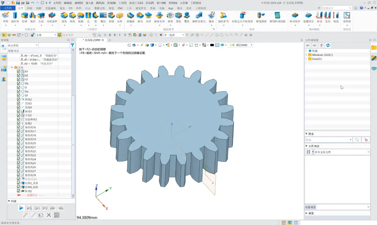Switch to the 曲面 ribbon tab
Viewport: 377px width, 225px height.
click(30, 8)
